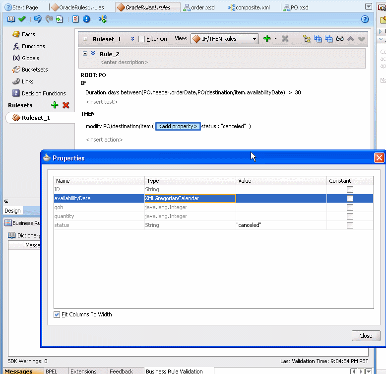Move rule up with the arrow icon
Viewport: 386px width, 374px height.
point(351,39)
